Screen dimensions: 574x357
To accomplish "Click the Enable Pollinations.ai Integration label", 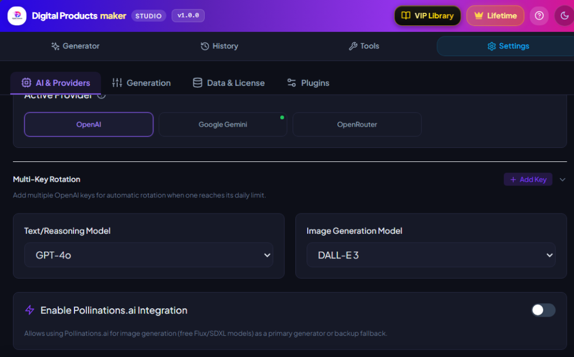I will 114,310.
